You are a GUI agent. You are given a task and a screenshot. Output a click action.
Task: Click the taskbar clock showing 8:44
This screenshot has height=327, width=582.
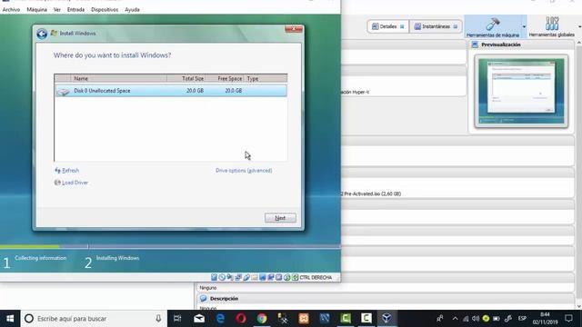point(545,319)
